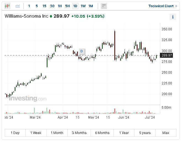This screenshot has width=182, height=142.
Task: Click the 5.00m volume axis label
Action: tap(166, 108)
